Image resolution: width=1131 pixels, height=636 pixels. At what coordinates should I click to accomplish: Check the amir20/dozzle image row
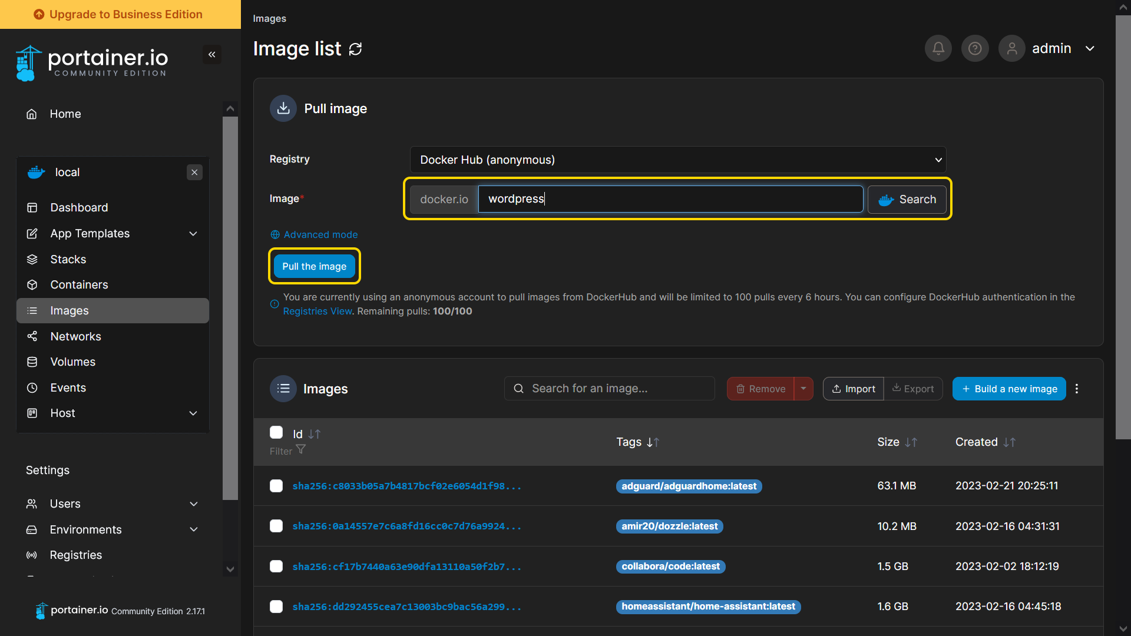pos(276,526)
